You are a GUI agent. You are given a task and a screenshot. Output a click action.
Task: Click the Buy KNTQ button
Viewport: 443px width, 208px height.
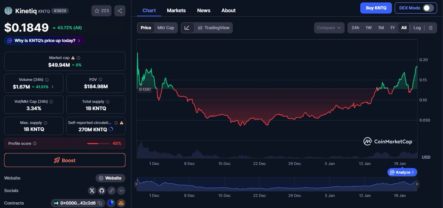tap(376, 8)
